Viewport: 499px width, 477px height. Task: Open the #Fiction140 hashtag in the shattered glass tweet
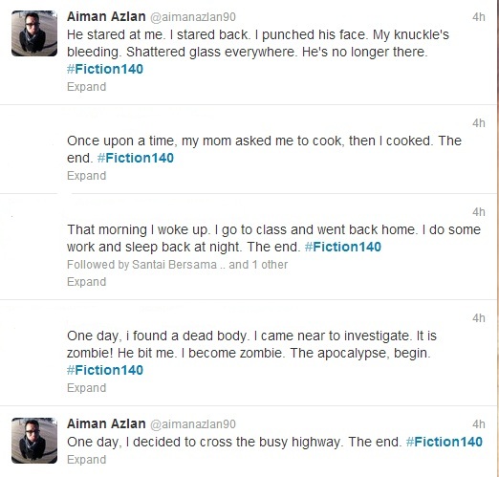[x=105, y=69]
